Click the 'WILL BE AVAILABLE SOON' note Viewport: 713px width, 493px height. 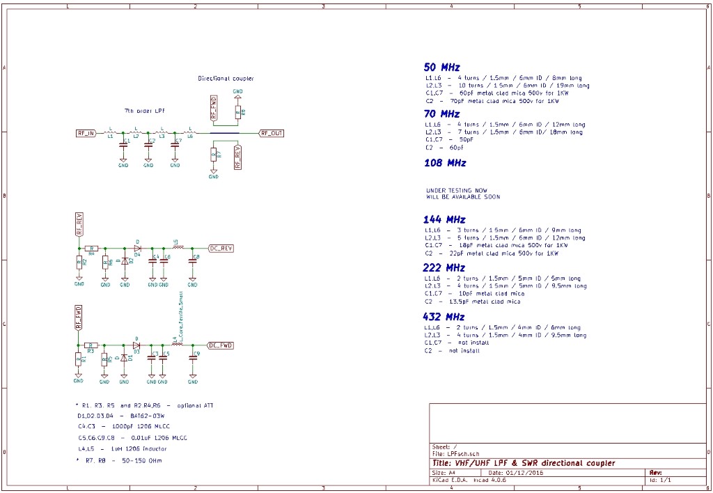(x=463, y=197)
